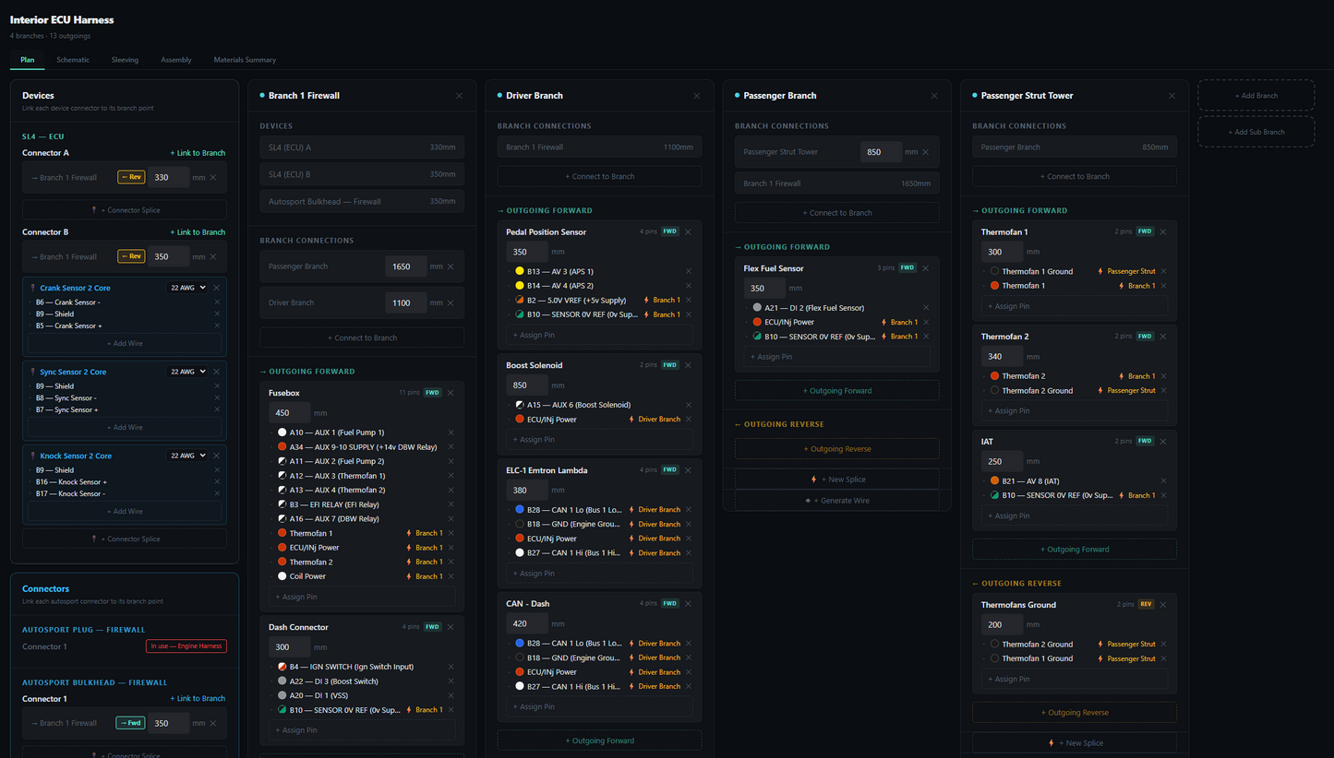Delete the IAT outgoing card
Viewport: 1334px width, 758px height.
tap(1163, 442)
